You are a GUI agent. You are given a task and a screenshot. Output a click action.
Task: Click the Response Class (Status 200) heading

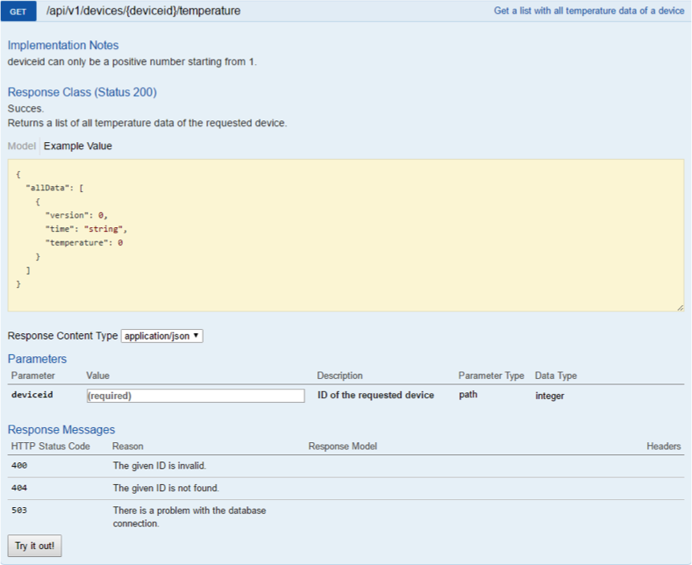click(82, 92)
